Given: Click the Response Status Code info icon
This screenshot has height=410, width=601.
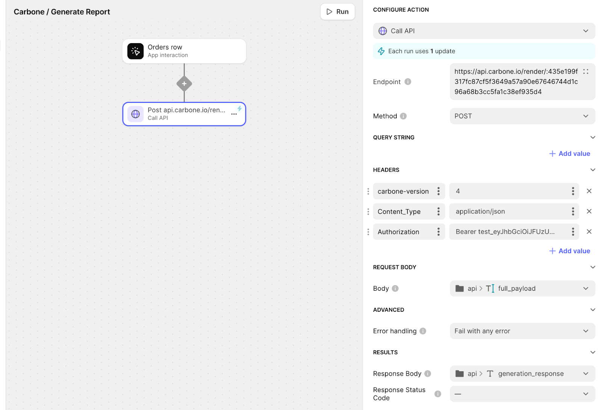Looking at the screenshot, I should (438, 394).
